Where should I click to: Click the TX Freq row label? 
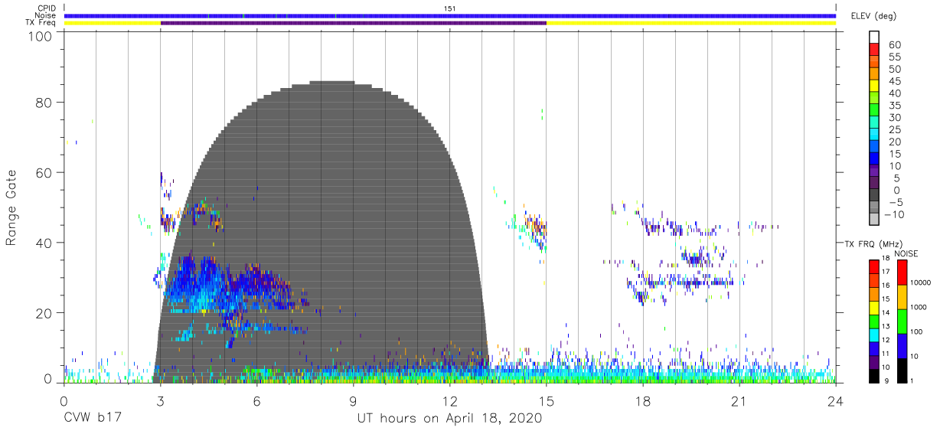(41, 23)
